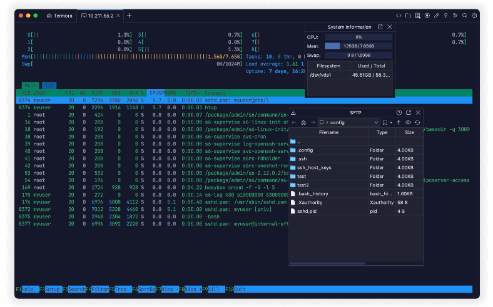Open a new tab with plus button
493x307 pixels.
tap(129, 15)
